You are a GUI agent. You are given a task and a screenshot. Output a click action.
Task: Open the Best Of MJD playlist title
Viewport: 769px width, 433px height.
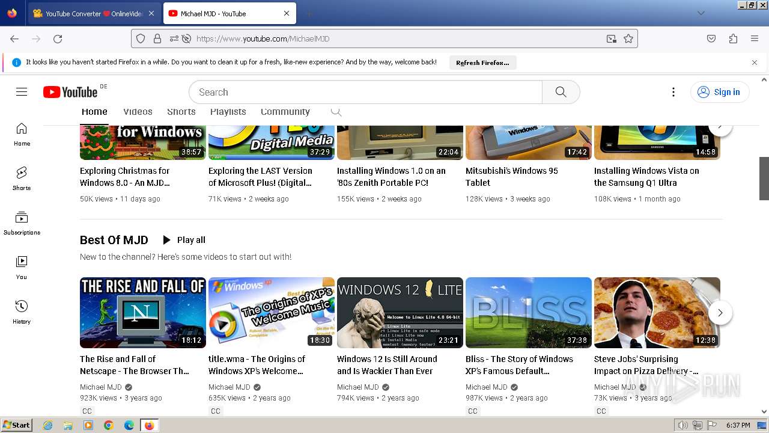click(x=114, y=240)
